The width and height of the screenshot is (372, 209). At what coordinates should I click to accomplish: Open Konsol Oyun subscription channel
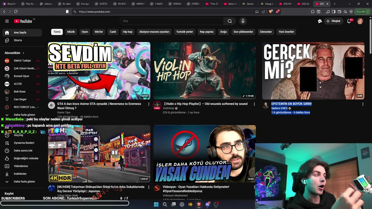[22, 76]
